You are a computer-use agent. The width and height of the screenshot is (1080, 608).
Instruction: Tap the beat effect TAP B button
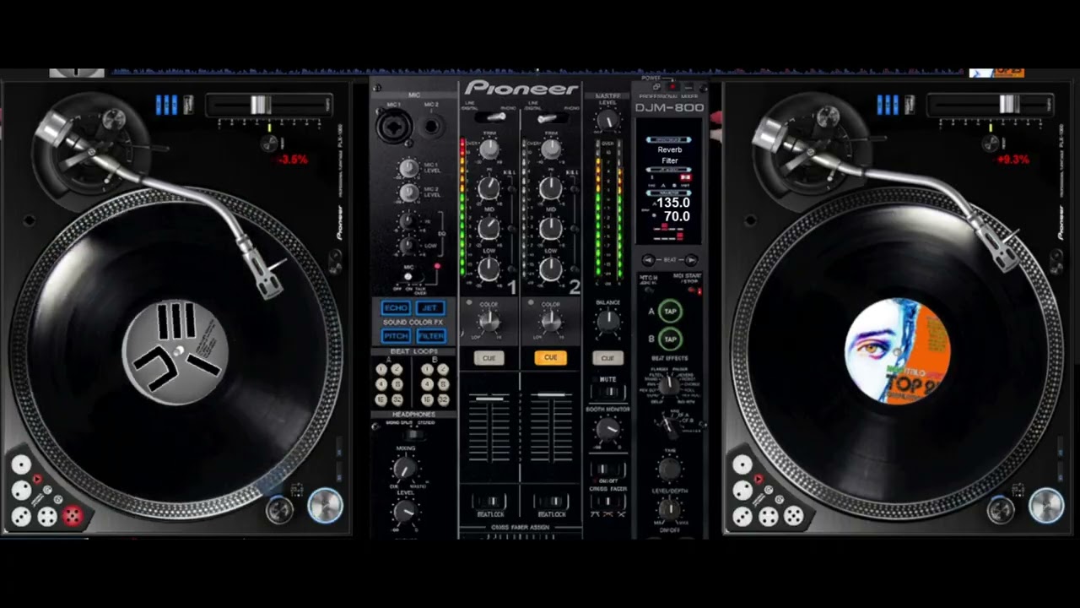[670, 339]
